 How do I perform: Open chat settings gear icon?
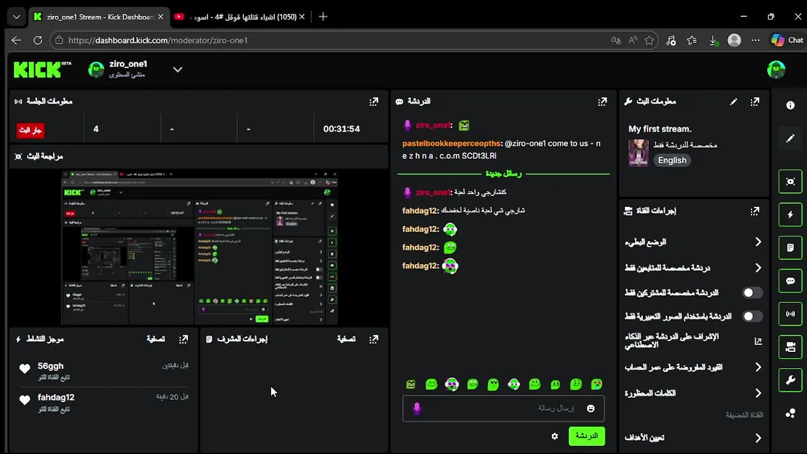555,436
